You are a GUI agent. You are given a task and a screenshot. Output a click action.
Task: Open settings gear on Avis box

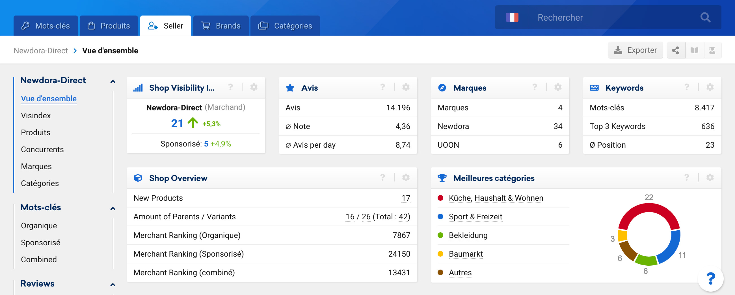(x=406, y=87)
